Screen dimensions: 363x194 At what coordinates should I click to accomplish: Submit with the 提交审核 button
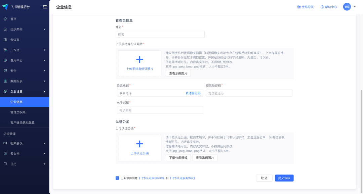284,178
